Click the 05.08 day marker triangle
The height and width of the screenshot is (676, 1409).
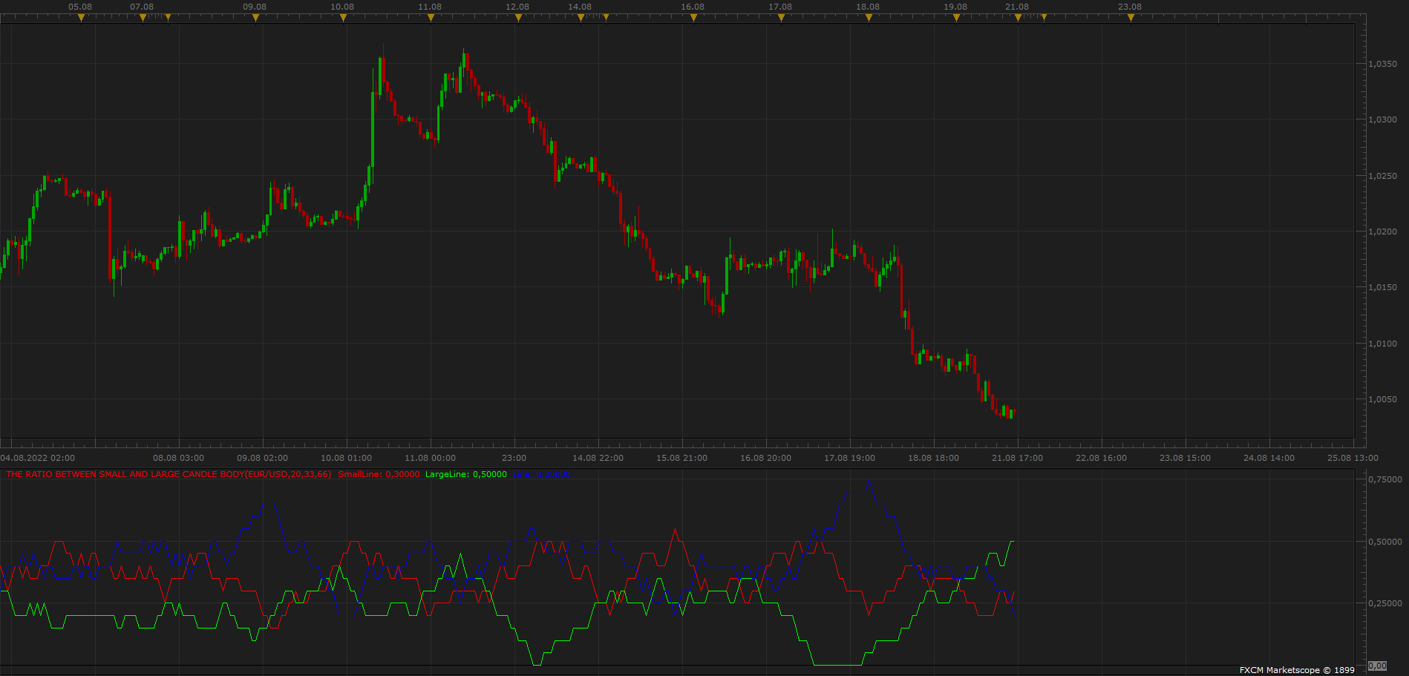[x=81, y=18]
